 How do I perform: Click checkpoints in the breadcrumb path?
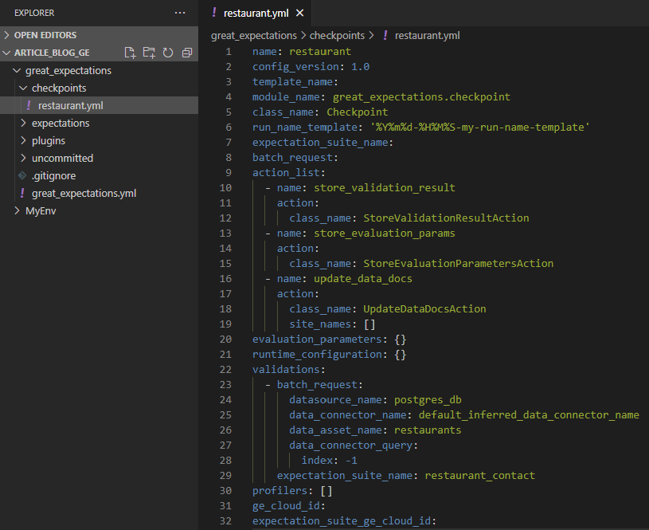point(338,35)
